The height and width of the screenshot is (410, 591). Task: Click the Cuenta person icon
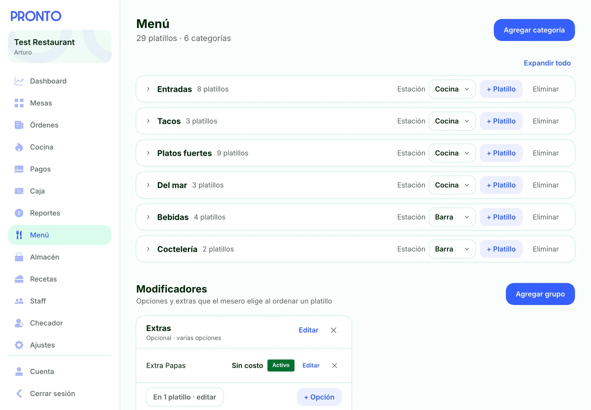pyautogui.click(x=19, y=371)
